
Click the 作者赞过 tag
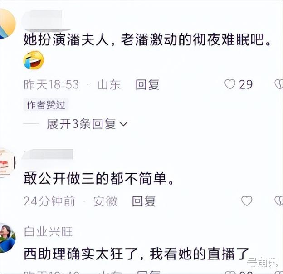coord(46,105)
